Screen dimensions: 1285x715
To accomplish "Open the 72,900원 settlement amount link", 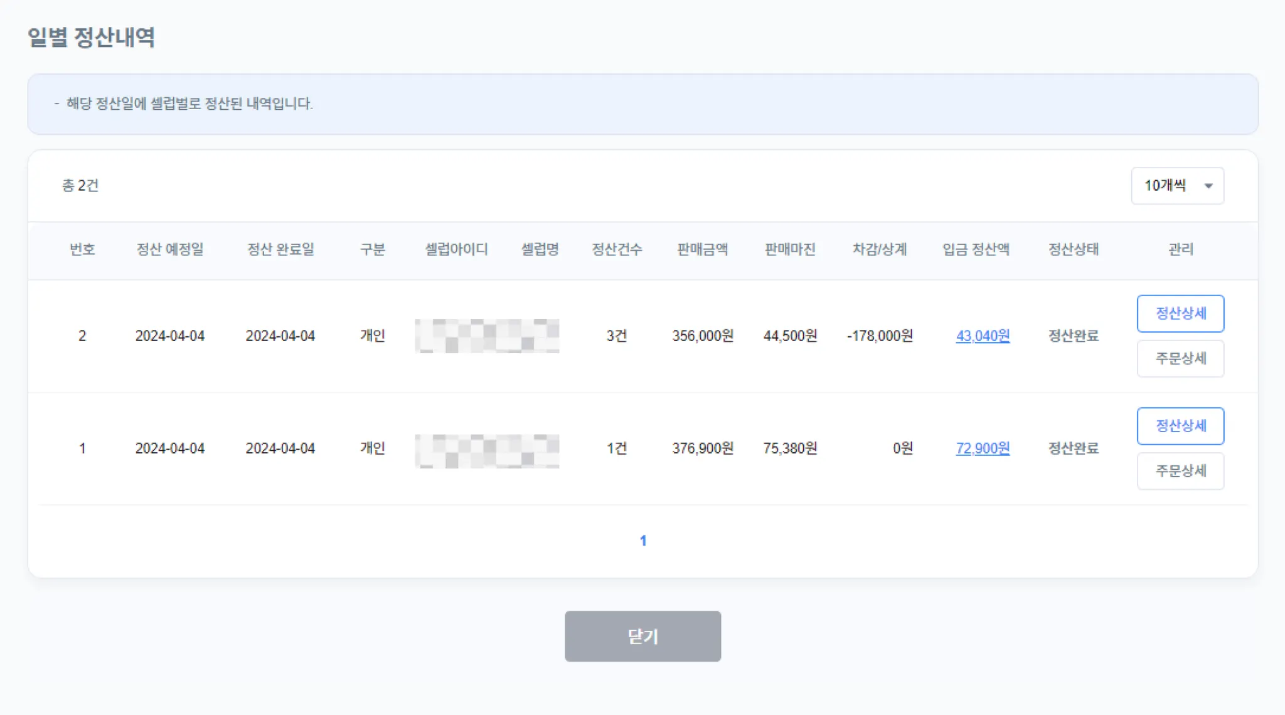I will pos(983,448).
